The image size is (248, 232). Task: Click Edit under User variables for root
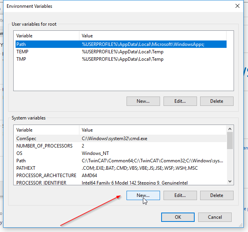point(180,101)
